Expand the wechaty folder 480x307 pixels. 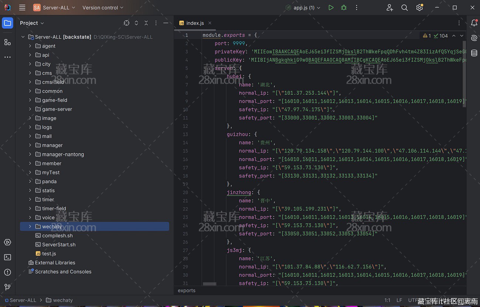point(30,227)
